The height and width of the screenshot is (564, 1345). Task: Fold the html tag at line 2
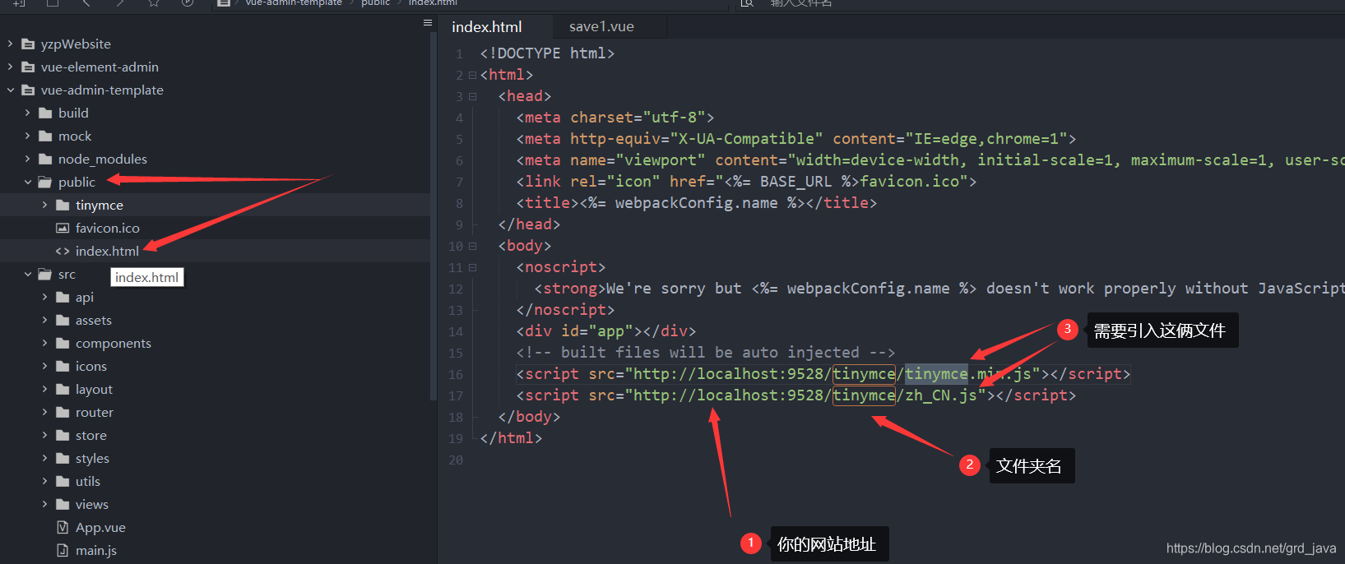(x=472, y=75)
